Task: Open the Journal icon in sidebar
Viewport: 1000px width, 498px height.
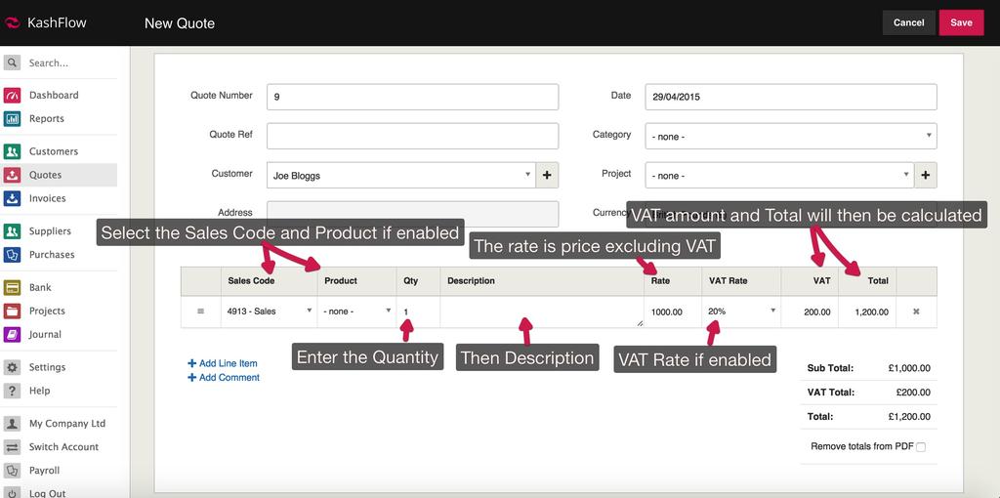Action: 12,335
